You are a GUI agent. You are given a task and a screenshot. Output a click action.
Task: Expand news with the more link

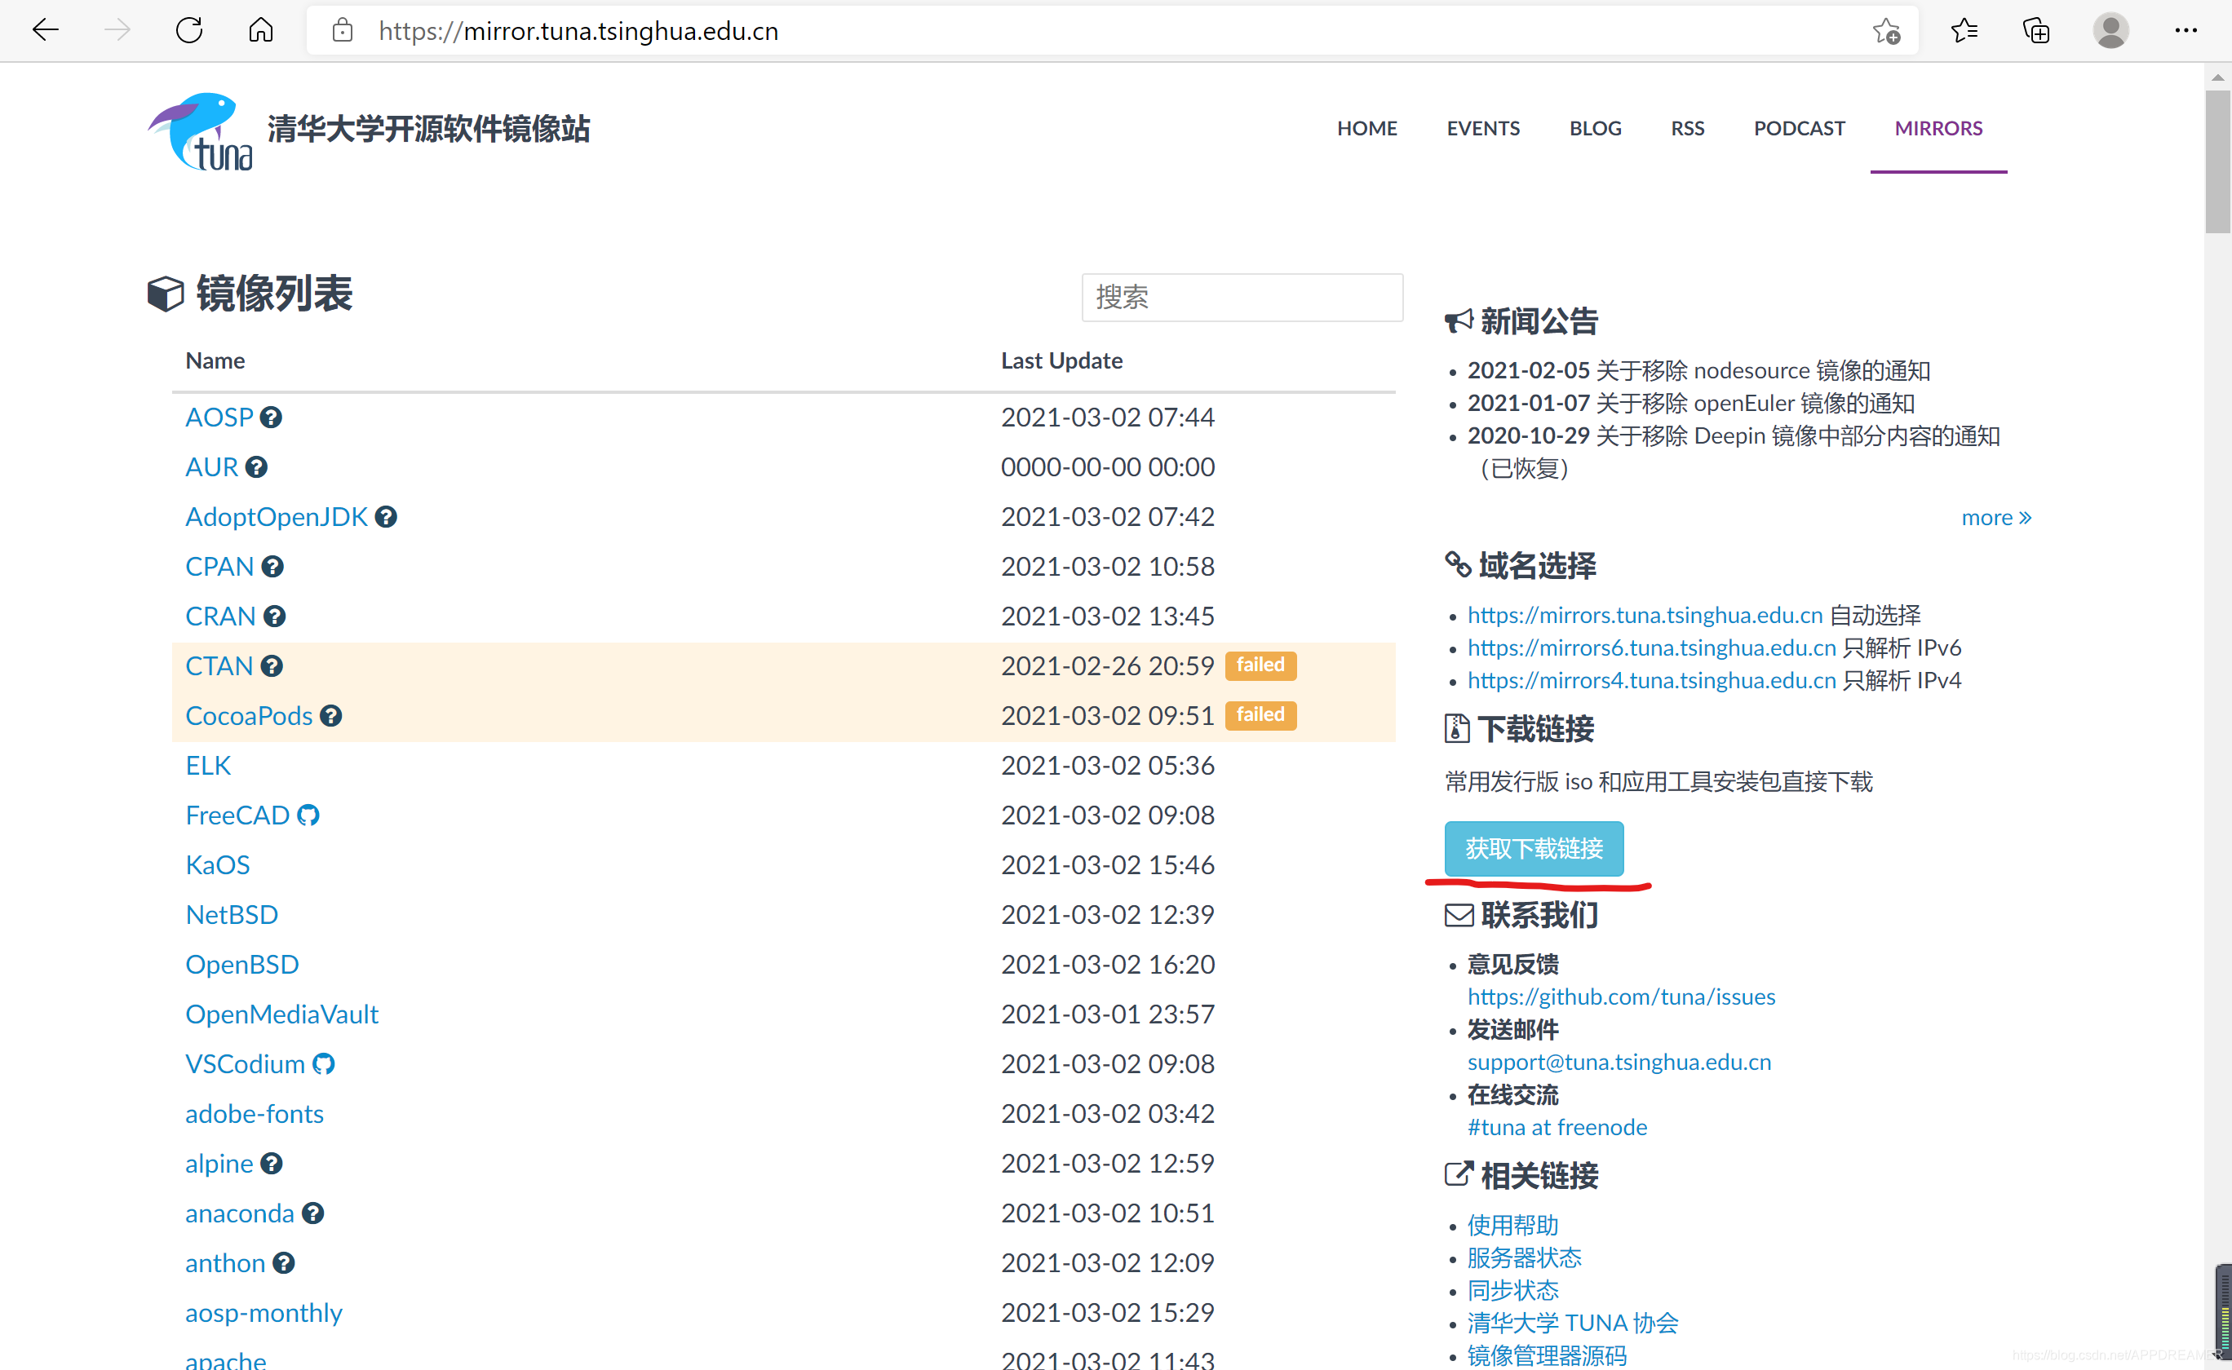tap(1995, 517)
